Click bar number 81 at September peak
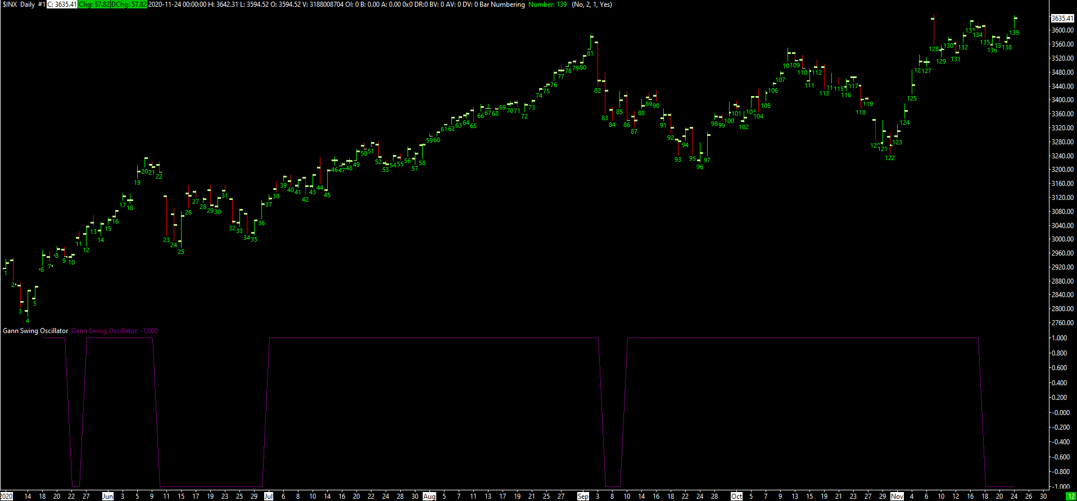This screenshot has height=501, width=1077. coord(590,54)
